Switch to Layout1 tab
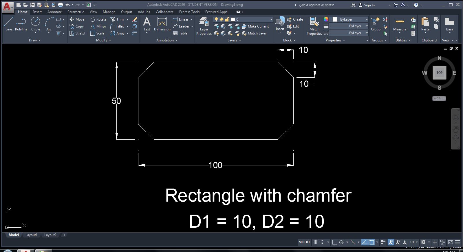This screenshot has width=463, height=252. pyautogui.click(x=31, y=235)
